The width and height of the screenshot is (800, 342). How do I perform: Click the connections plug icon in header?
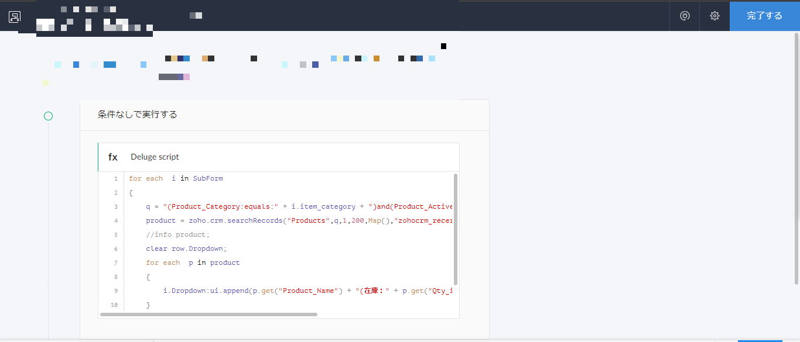[x=685, y=16]
